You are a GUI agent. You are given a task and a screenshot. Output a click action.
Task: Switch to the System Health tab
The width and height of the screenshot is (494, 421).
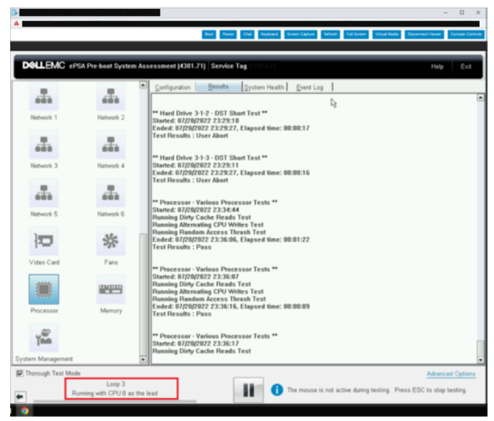pyautogui.click(x=264, y=87)
